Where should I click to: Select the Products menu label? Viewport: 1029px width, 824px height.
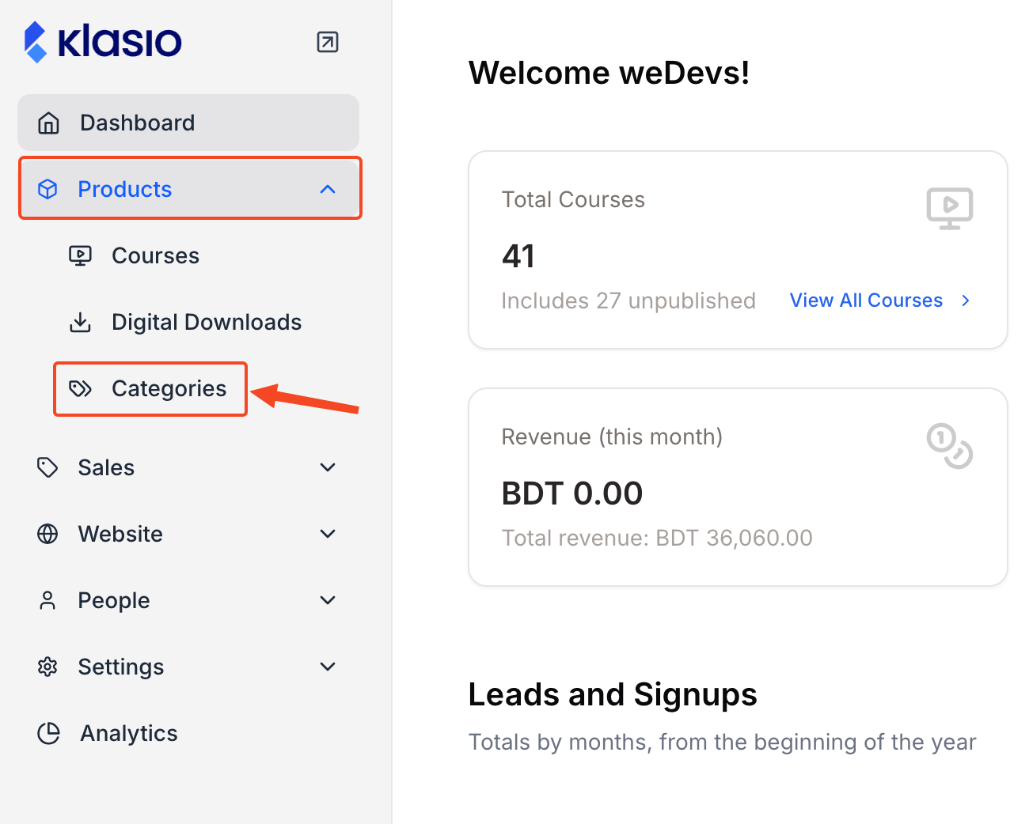125,189
